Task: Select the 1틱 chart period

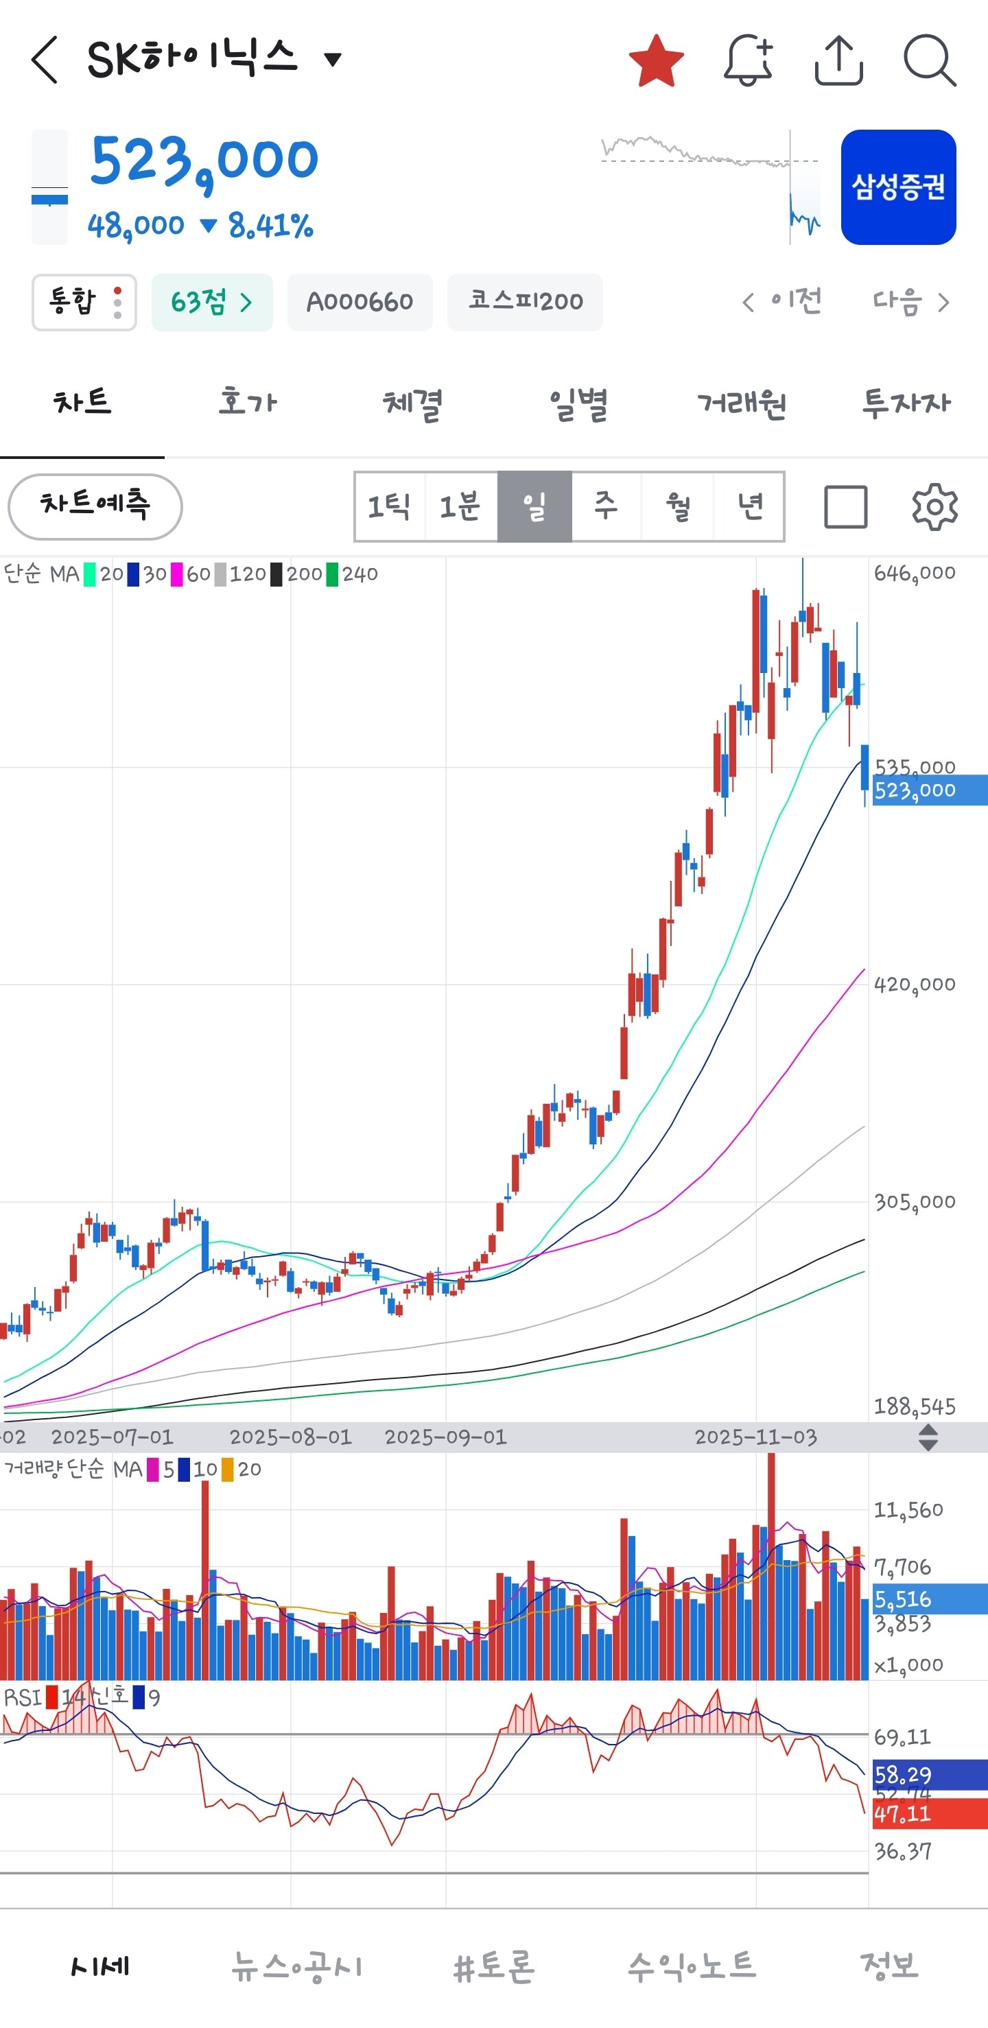Action: coord(390,507)
